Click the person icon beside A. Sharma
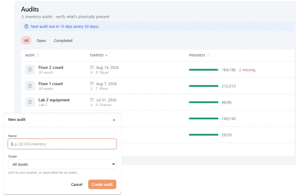The image size is (296, 195). tap(91, 105)
